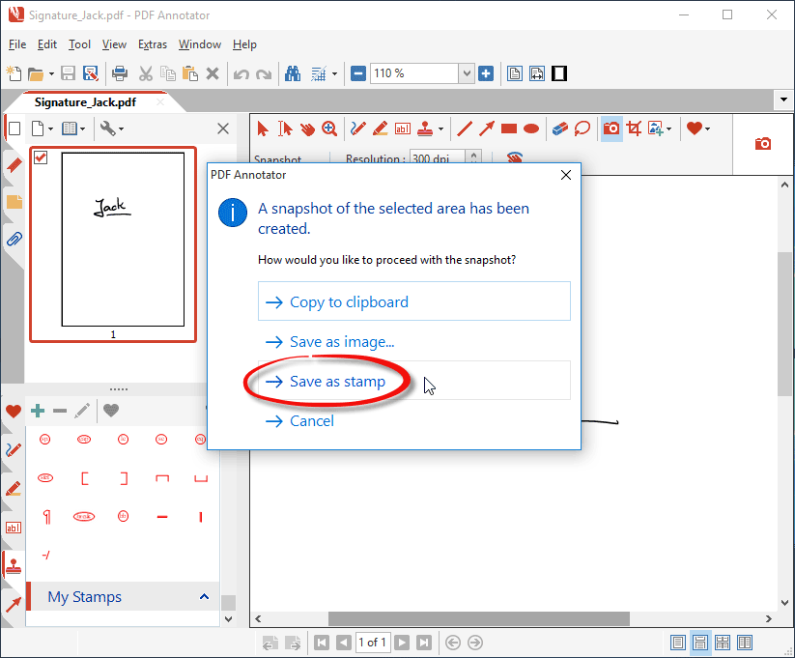Collapse the My Stamps section
Viewport: 795px width, 658px height.
click(204, 596)
